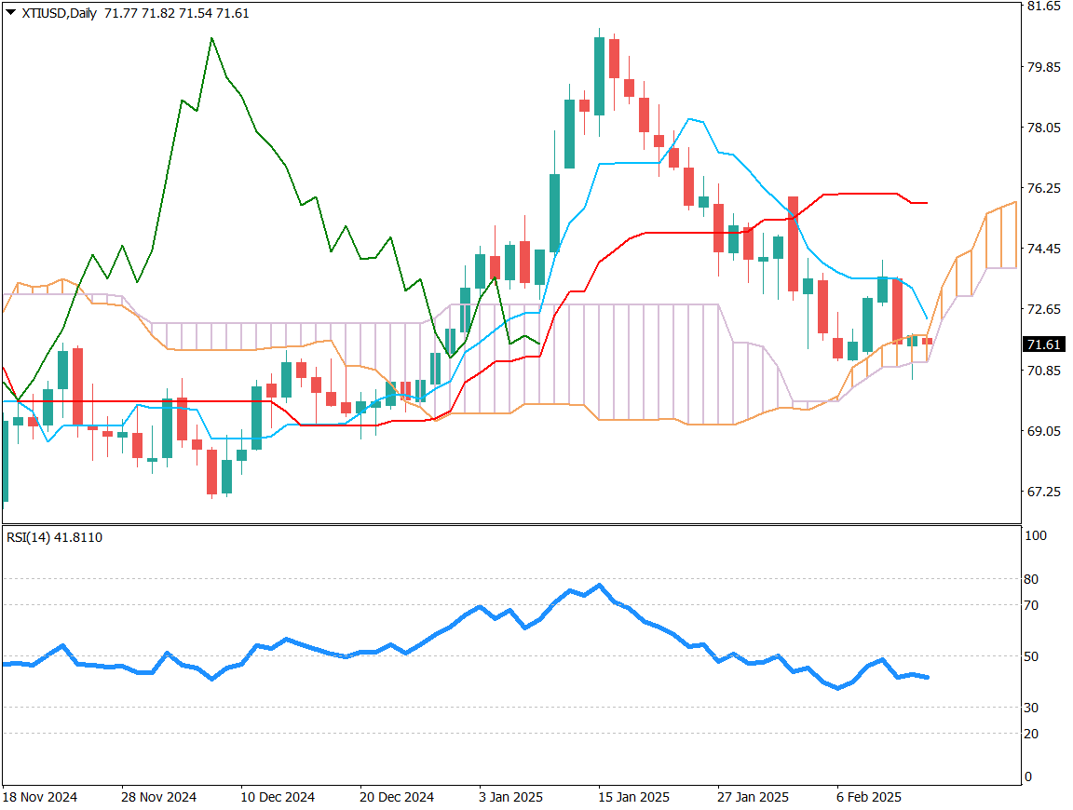Pick the 20 Dec 2024 date marker
1073x810 pixels.
point(397,797)
